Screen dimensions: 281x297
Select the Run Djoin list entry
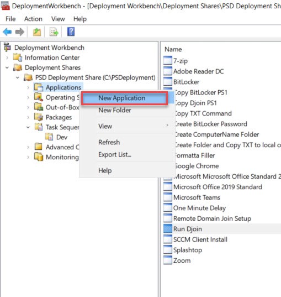click(187, 229)
